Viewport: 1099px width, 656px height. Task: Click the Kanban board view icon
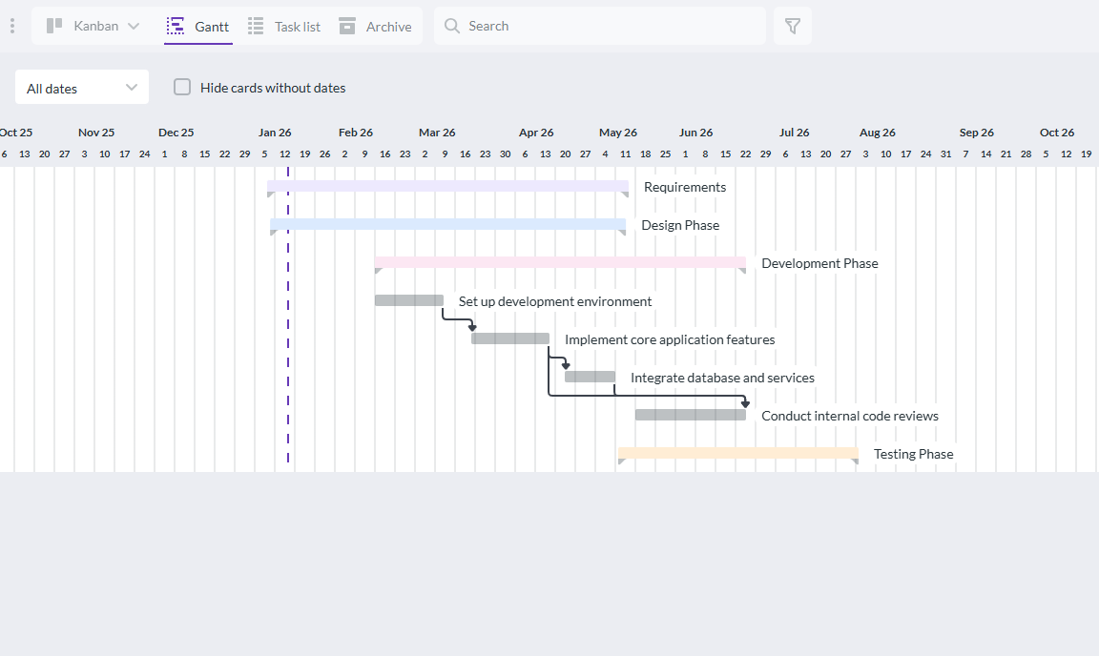pyautogui.click(x=55, y=25)
